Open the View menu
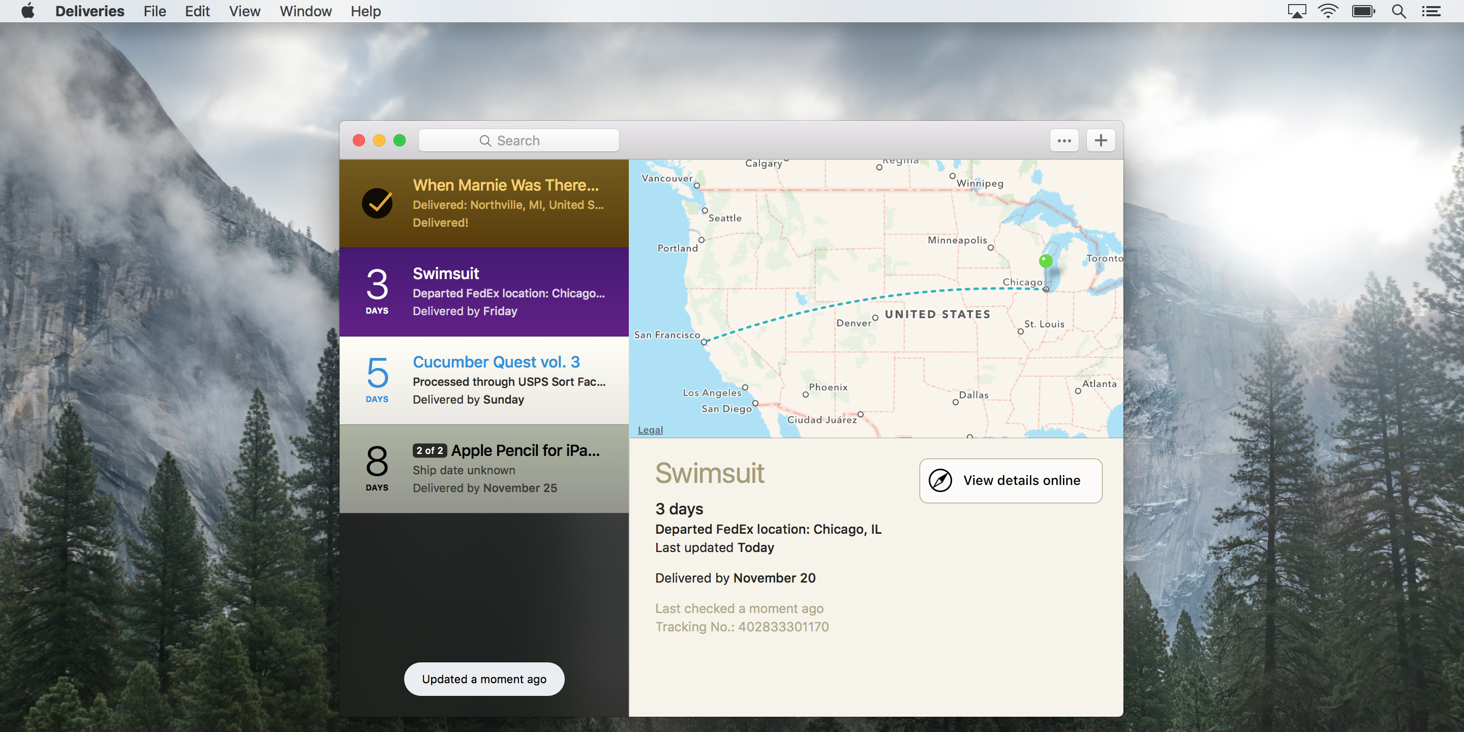Image resolution: width=1464 pixels, height=732 pixels. click(245, 11)
